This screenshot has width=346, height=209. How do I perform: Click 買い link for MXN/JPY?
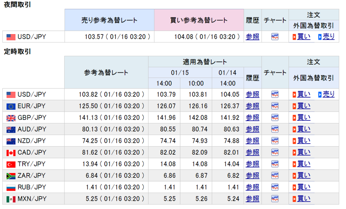[x=304, y=199]
